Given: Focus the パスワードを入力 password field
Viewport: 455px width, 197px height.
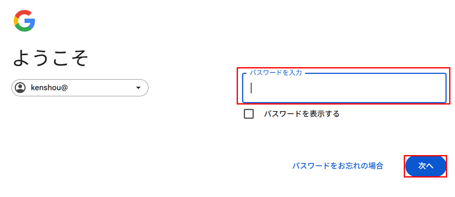Looking at the screenshot, I should 344,88.
